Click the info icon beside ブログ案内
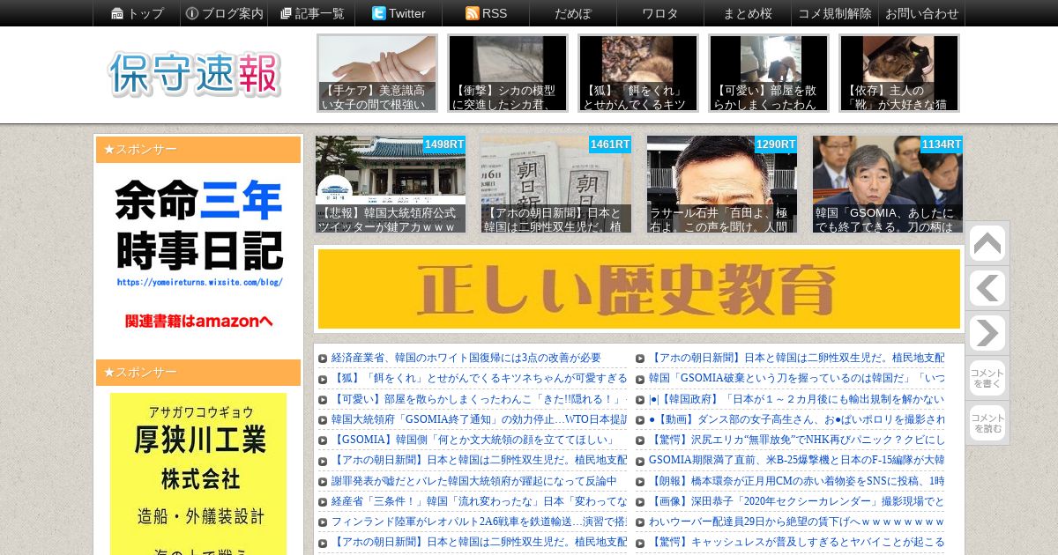The height and width of the screenshot is (555, 1058). click(x=192, y=13)
